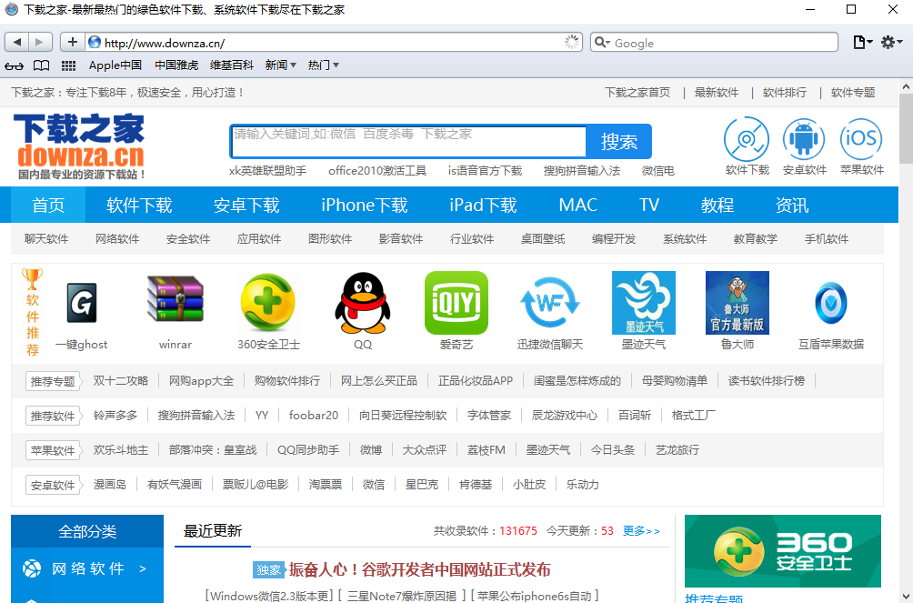The width and height of the screenshot is (913, 603).
Task: Click the blue 搜索 search button
Action: click(619, 141)
